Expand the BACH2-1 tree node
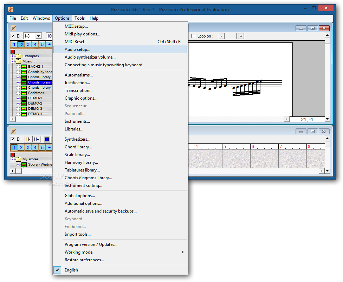This screenshot has height=282, width=343. click(18, 67)
